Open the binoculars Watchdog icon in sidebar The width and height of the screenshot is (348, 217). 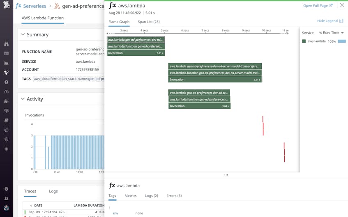tap(6, 43)
